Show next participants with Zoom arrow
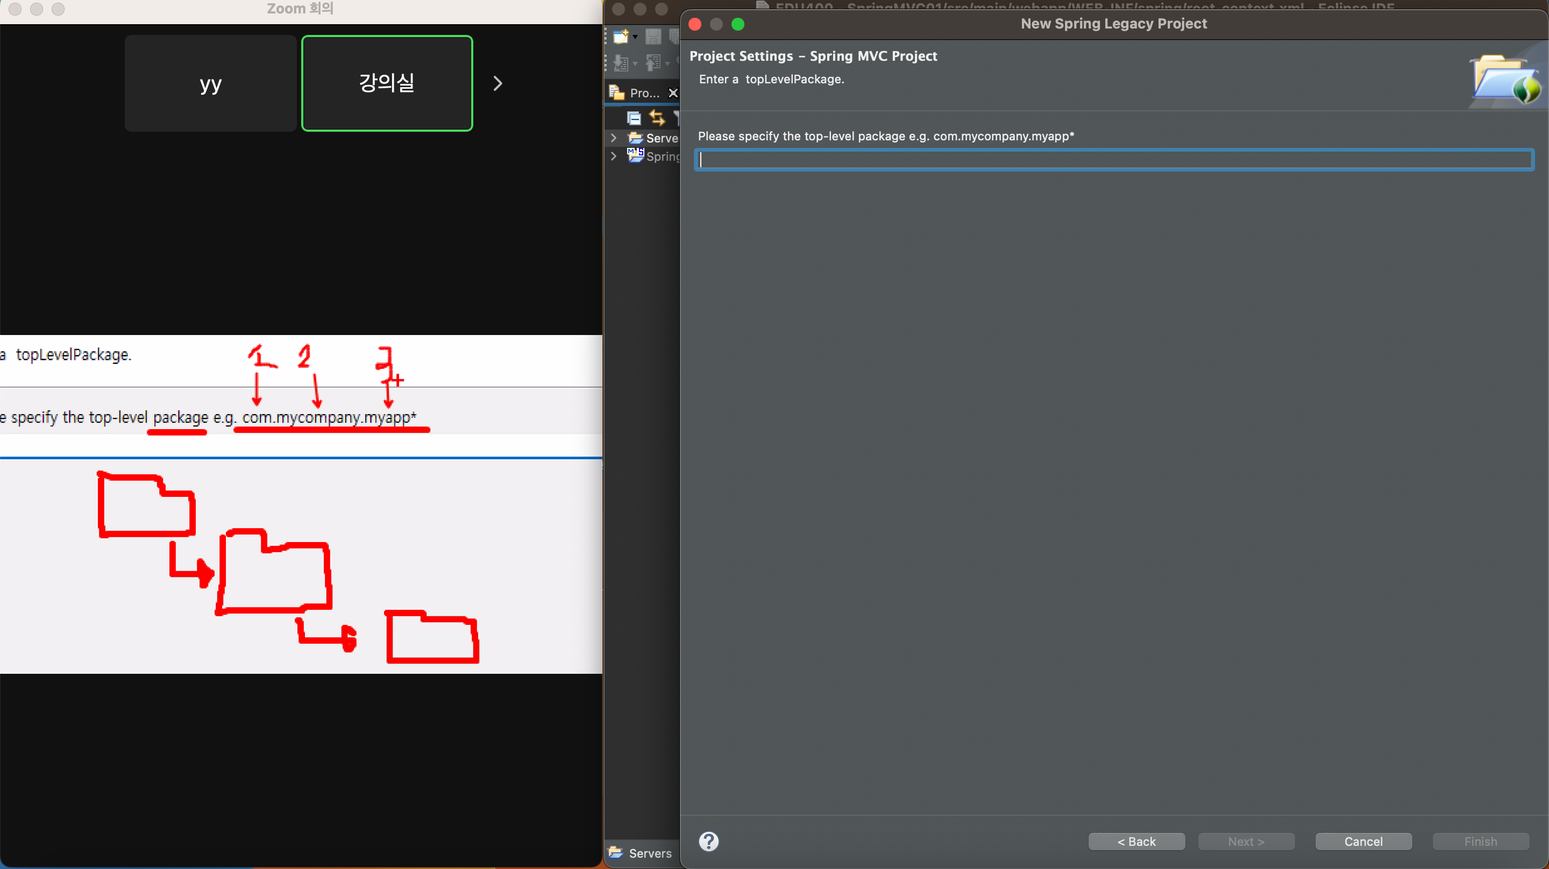This screenshot has height=869, width=1549. 498,83
